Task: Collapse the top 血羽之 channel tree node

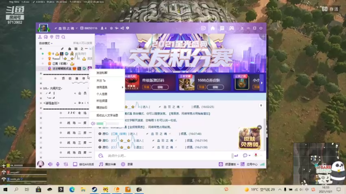Action: [41, 49]
